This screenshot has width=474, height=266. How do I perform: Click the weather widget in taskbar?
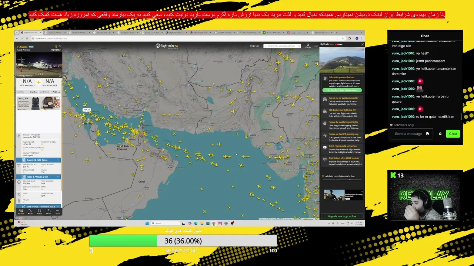22,223
